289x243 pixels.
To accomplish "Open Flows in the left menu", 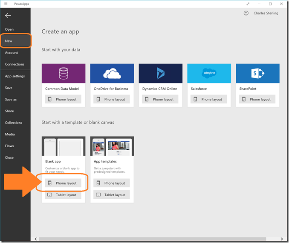I will click(x=9, y=146).
